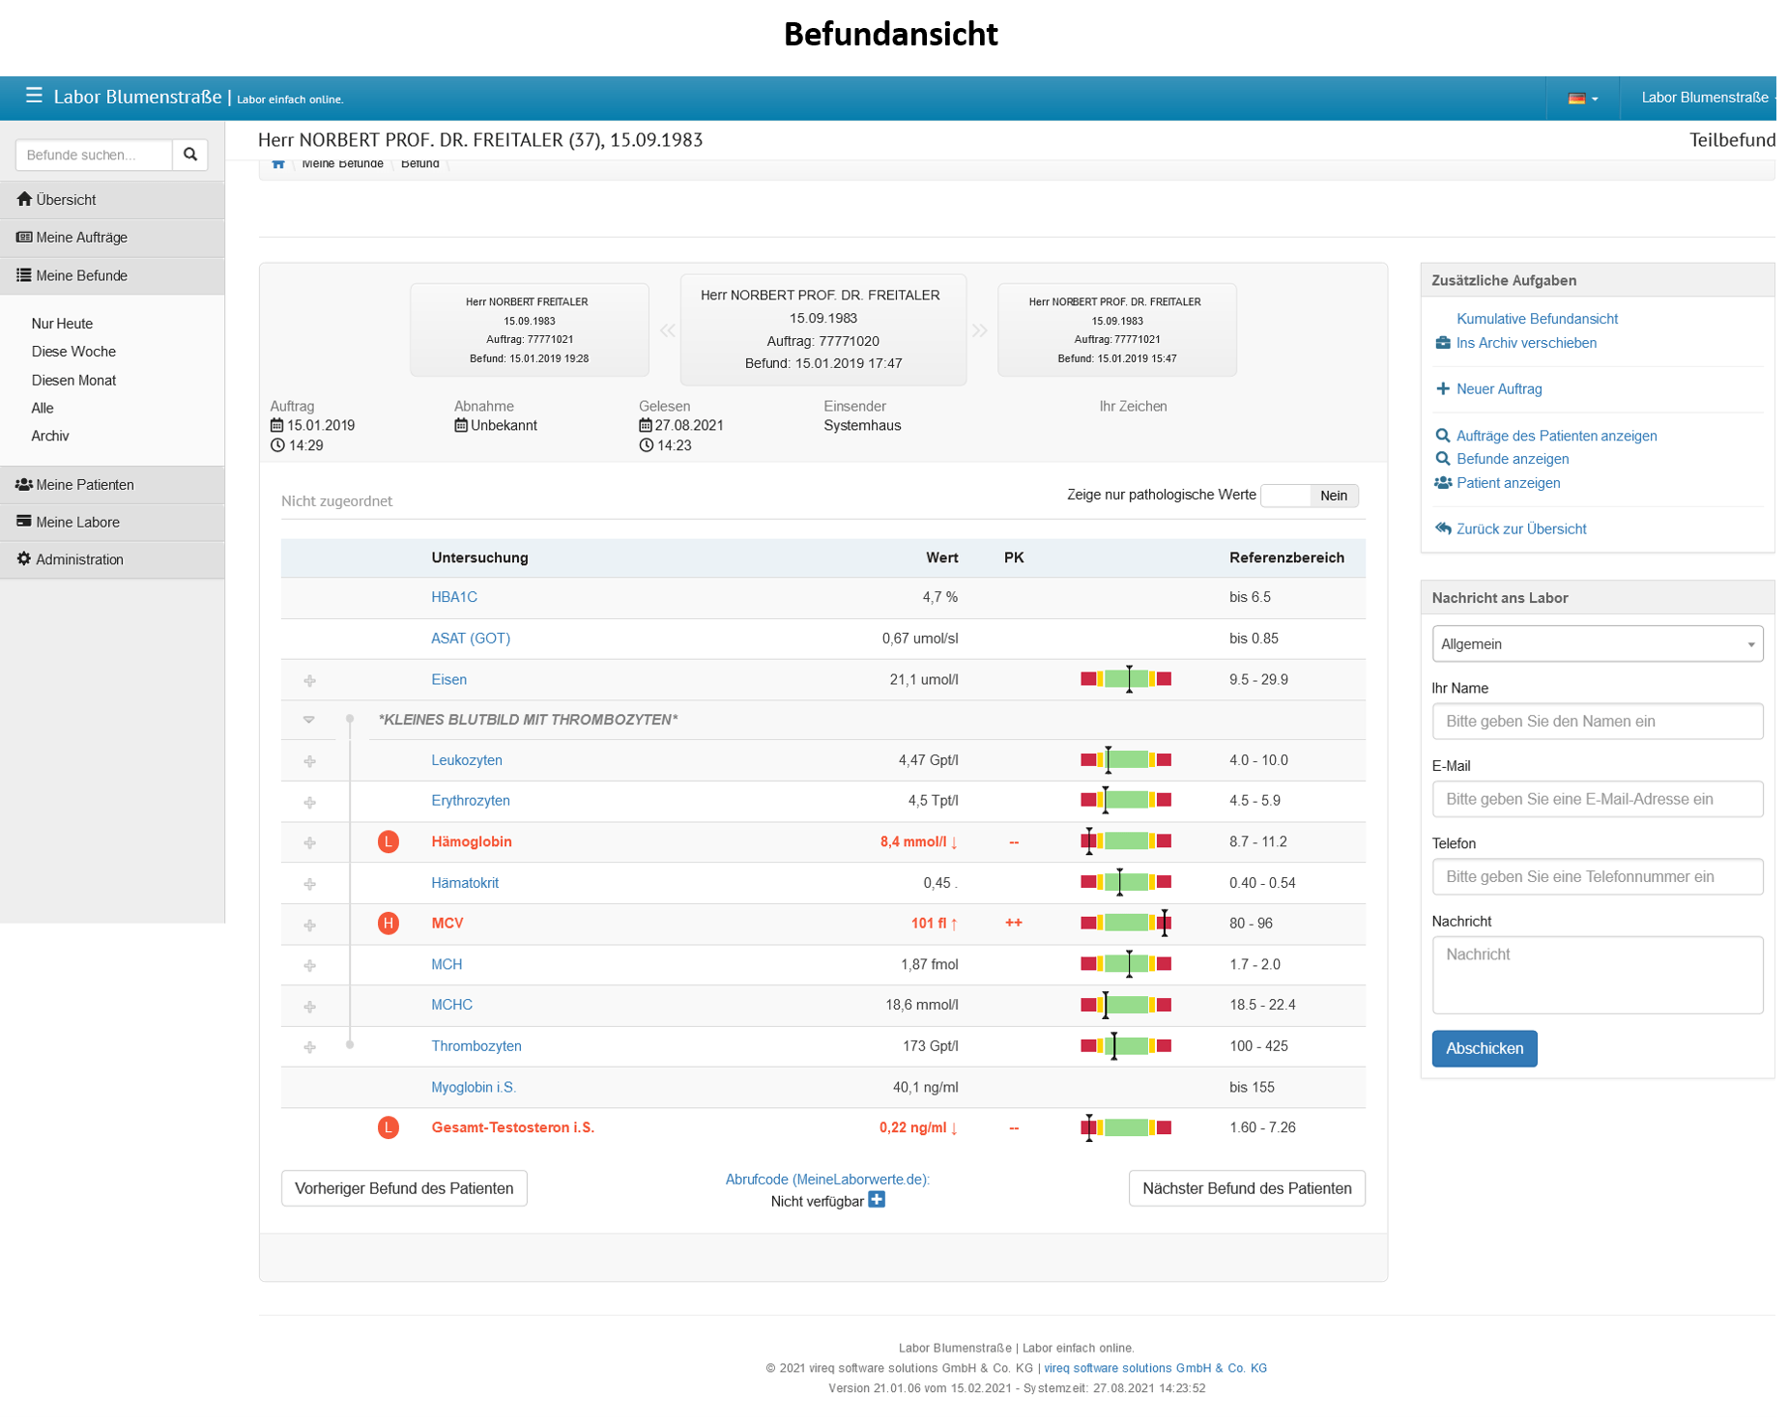Collapse the Kleines Blutbild group

pyautogui.click(x=309, y=720)
